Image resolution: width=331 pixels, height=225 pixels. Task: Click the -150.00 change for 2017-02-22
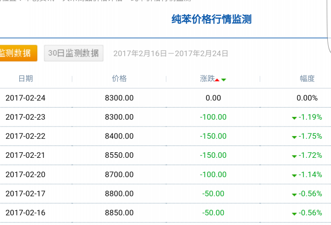tap(213, 136)
